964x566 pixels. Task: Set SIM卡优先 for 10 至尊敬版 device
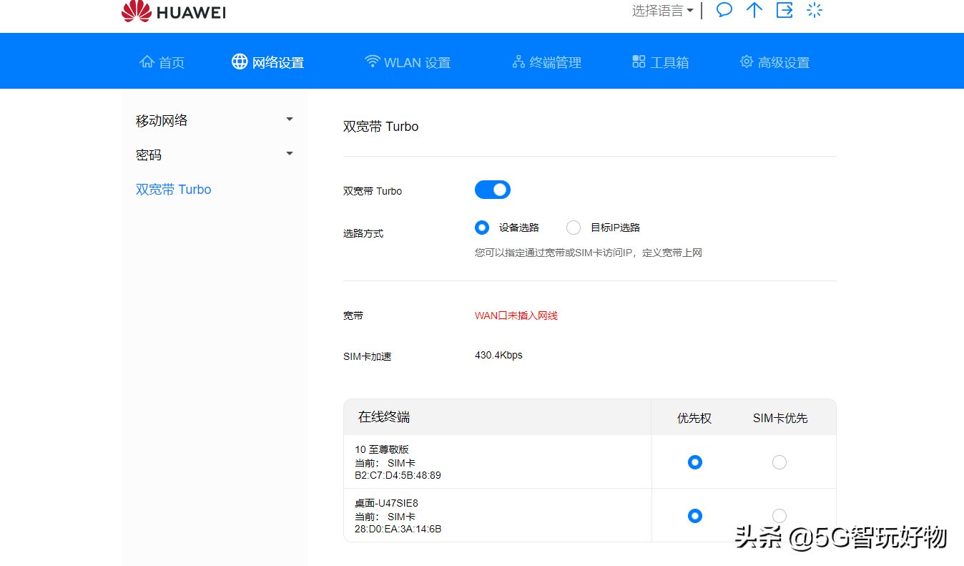pyautogui.click(x=779, y=462)
